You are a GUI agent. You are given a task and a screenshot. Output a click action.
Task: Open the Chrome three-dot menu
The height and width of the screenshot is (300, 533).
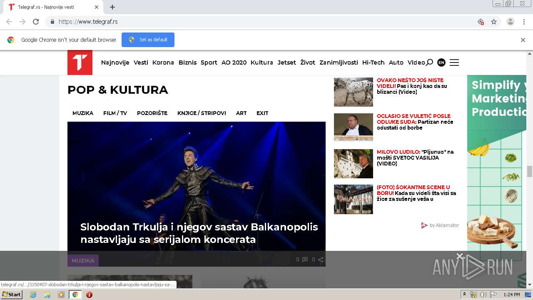(524, 22)
